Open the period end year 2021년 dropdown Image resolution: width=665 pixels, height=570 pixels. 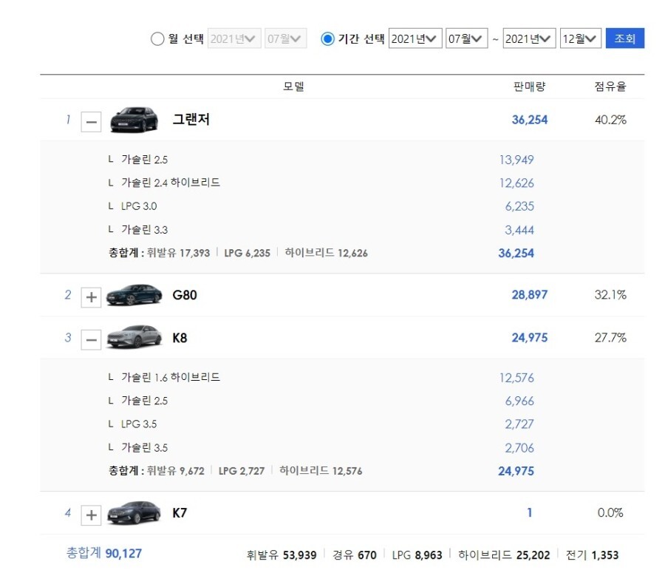point(529,38)
